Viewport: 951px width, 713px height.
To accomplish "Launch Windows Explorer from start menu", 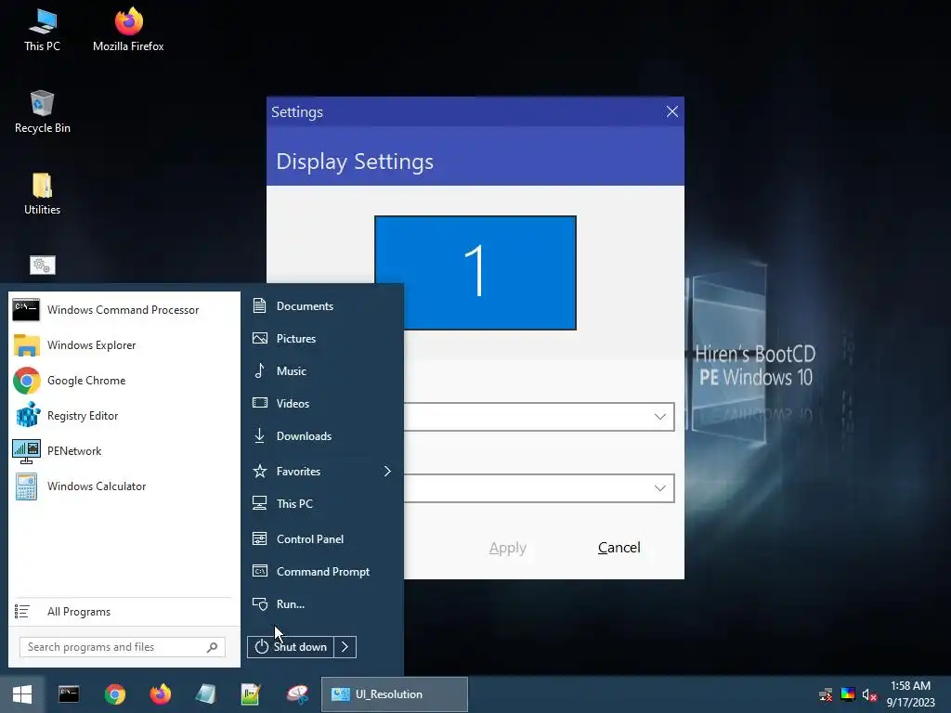I will 124,345.
